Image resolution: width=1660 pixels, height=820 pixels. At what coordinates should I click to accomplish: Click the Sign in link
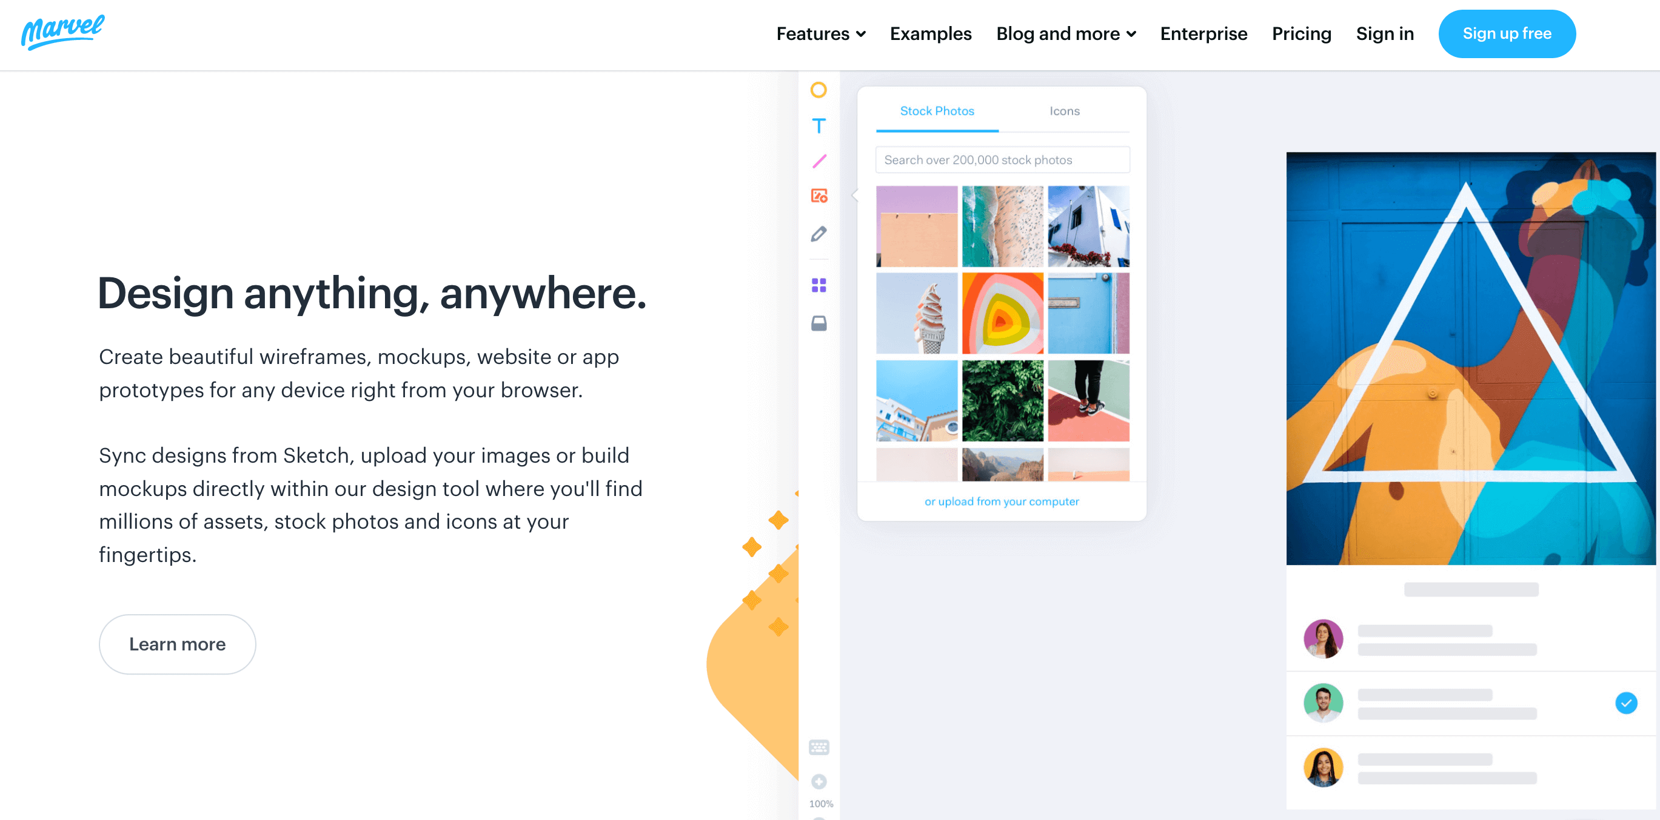click(x=1384, y=33)
